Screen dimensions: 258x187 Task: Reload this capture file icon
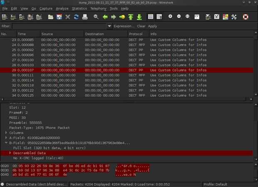tap(76, 17)
